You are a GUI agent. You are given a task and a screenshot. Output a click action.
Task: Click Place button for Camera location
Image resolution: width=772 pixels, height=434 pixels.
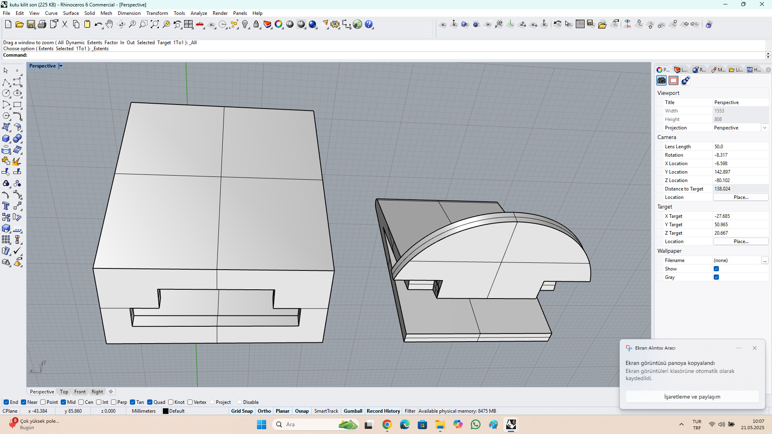(741, 197)
